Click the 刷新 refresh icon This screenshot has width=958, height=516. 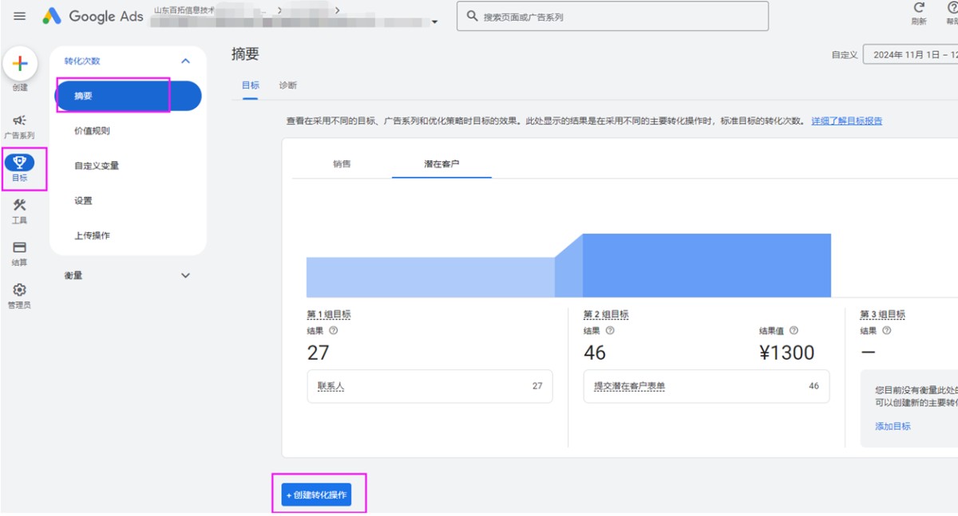(x=919, y=8)
